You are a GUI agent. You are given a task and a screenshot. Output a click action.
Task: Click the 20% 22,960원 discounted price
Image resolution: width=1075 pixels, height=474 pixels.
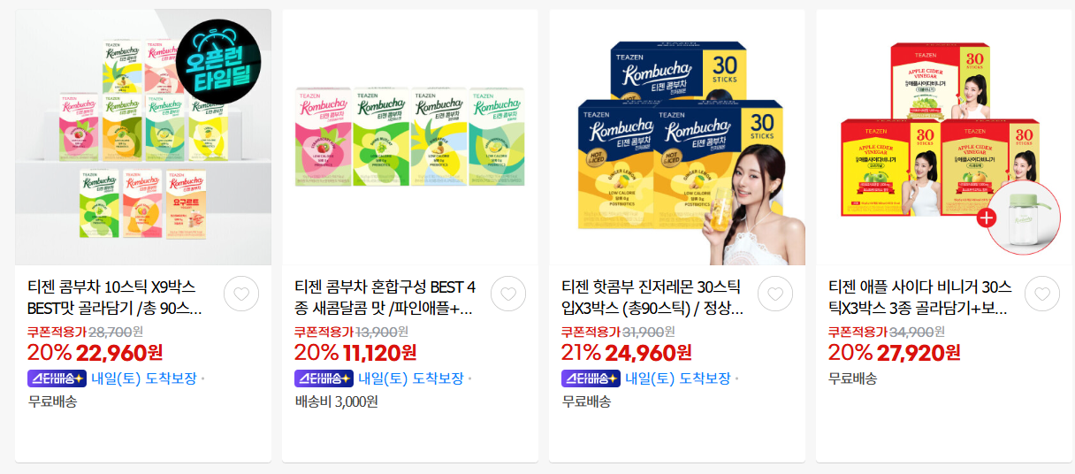pos(95,353)
